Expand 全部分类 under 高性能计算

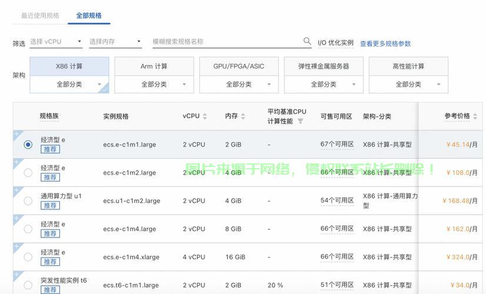coord(408,84)
